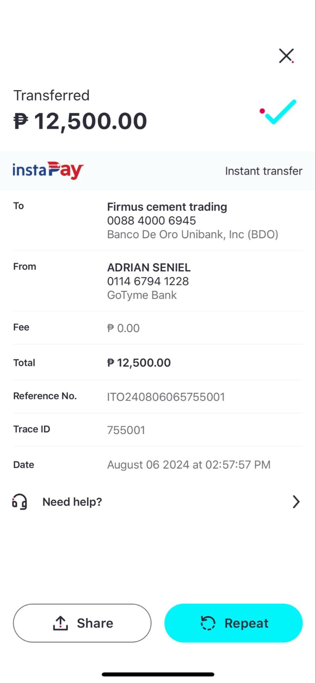Tap the headset support icon
The image size is (316, 683).
[x=20, y=502]
